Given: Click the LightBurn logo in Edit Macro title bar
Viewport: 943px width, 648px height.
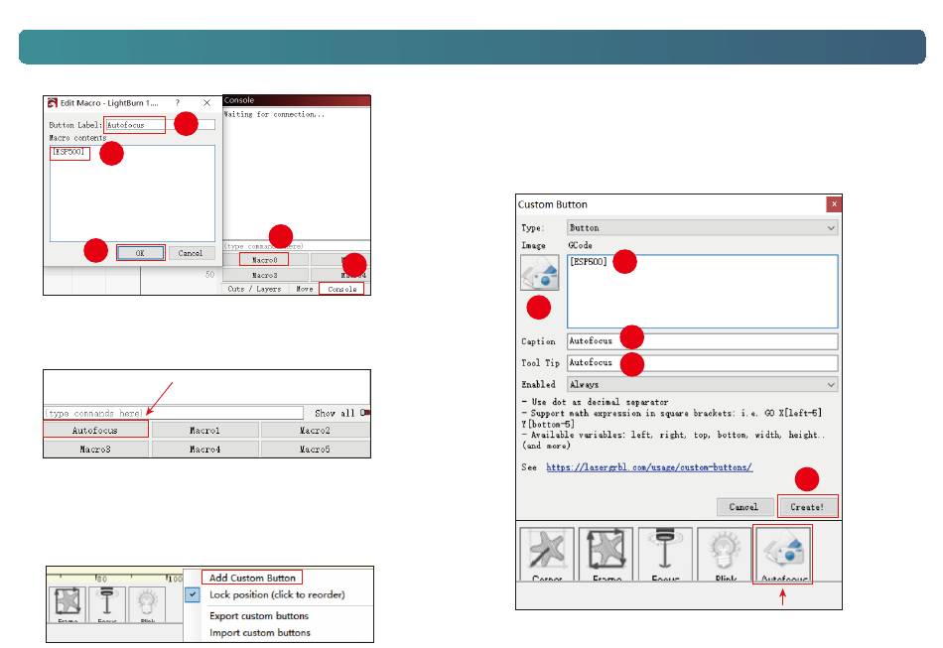Looking at the screenshot, I should [53, 103].
